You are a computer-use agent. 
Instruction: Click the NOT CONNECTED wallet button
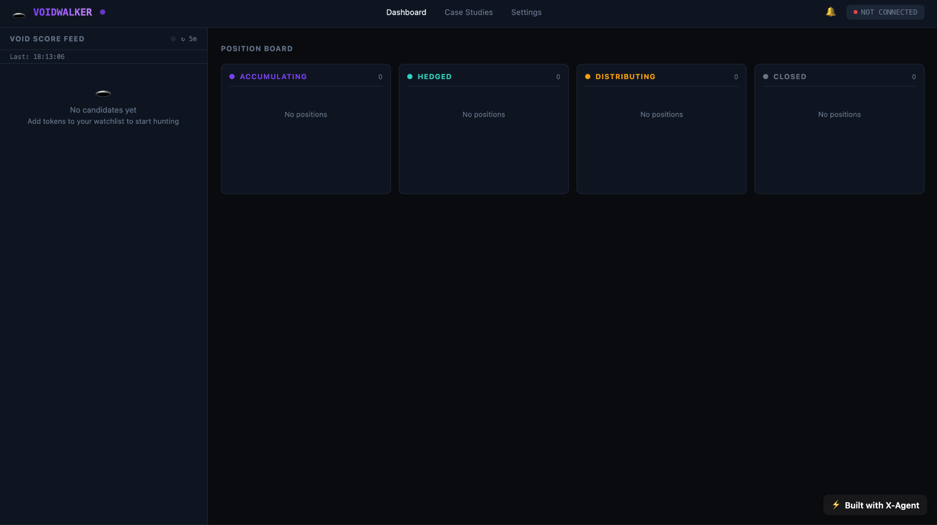point(885,12)
